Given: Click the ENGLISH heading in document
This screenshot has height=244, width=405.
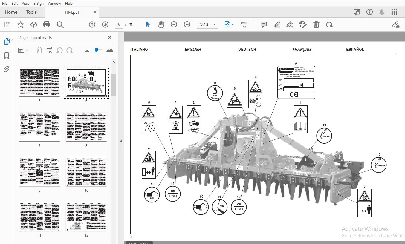Looking at the screenshot, I should (193, 50).
